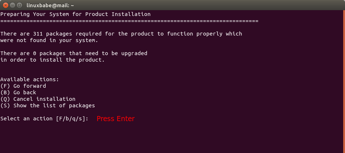The width and height of the screenshot is (345, 153).
Task: Click the word 'product' in first paragraph
Action: tap(142, 34)
